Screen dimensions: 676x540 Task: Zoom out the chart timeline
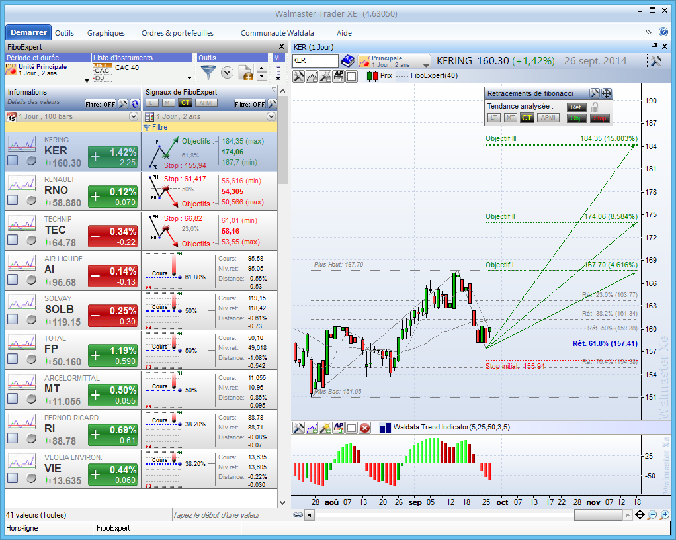pos(652,515)
